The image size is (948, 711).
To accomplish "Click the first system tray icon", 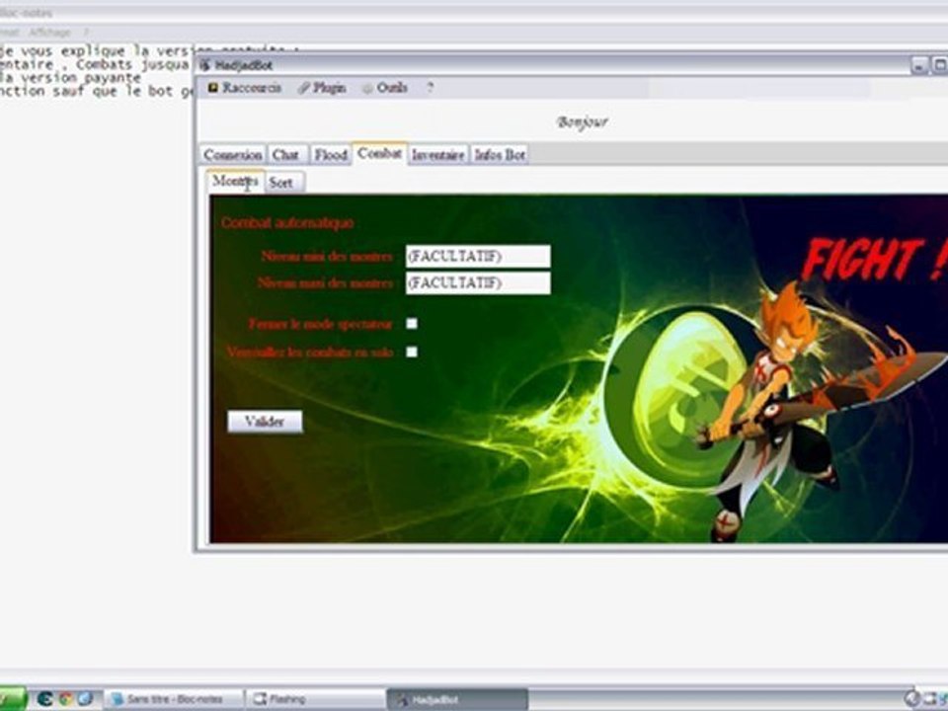I will [911, 699].
